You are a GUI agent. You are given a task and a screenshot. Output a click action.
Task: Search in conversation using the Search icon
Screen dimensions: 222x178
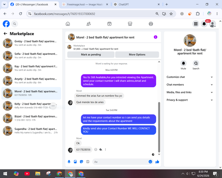click(x=196, y=63)
